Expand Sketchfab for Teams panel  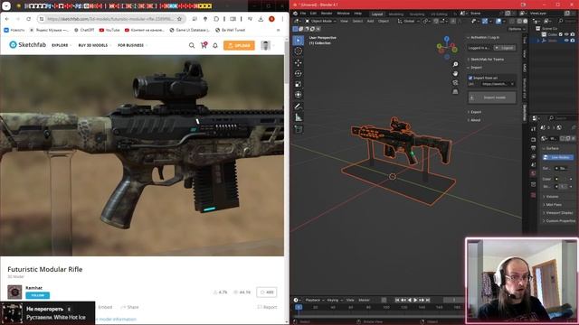pyautogui.click(x=486, y=60)
